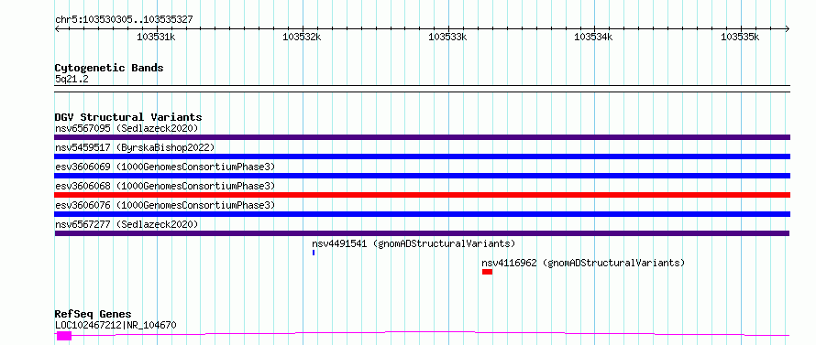
Task: Click the small red nsv4116962 variant block
Action: point(487,272)
